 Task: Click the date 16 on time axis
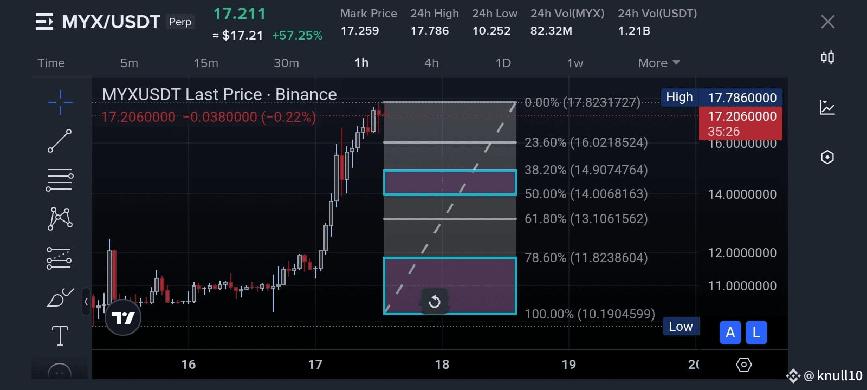pyautogui.click(x=189, y=365)
